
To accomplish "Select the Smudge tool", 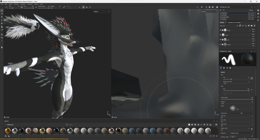I will [2, 23].
